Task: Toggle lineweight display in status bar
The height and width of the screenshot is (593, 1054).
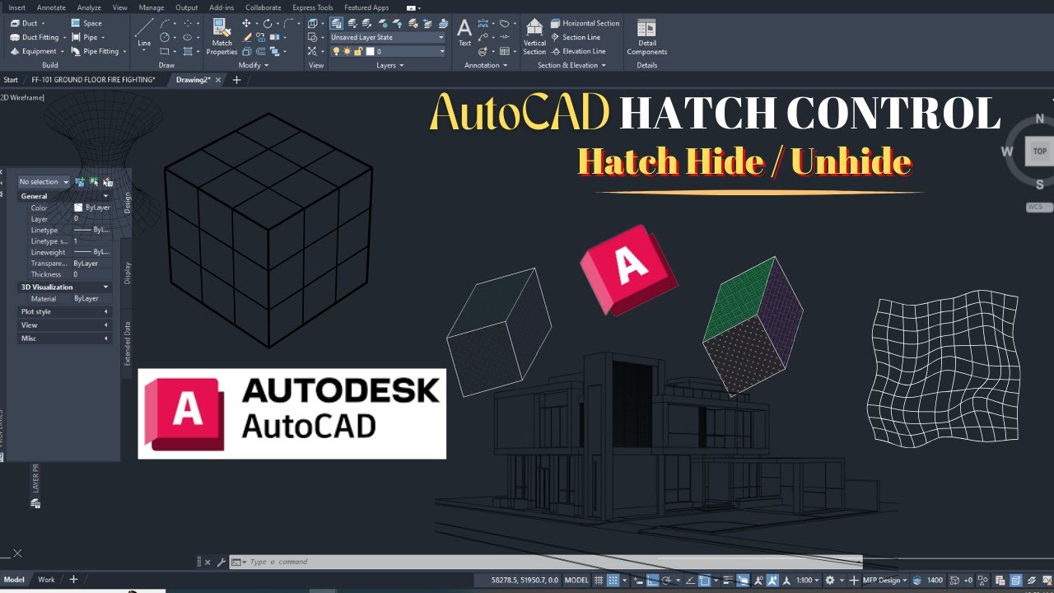Action: coord(727,581)
